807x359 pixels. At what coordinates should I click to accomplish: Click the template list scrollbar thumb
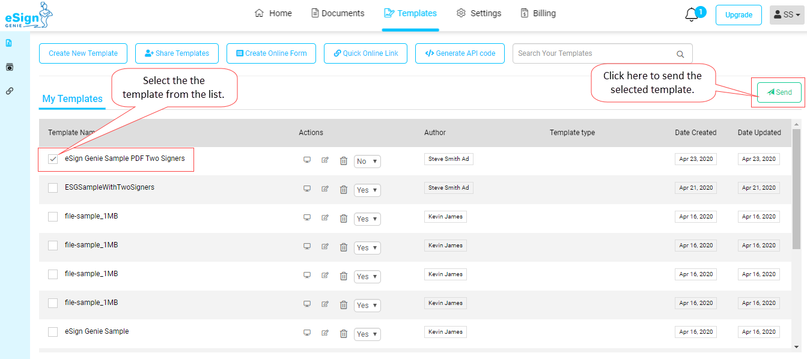tap(797, 189)
